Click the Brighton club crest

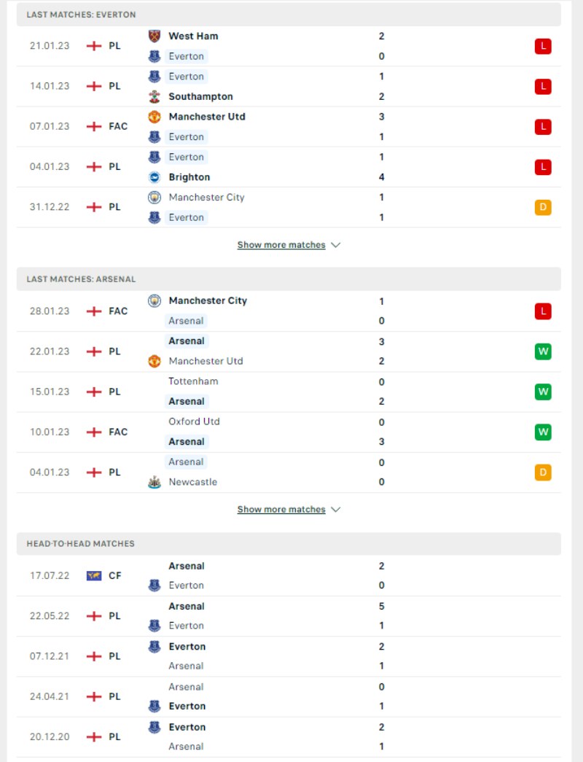click(154, 177)
